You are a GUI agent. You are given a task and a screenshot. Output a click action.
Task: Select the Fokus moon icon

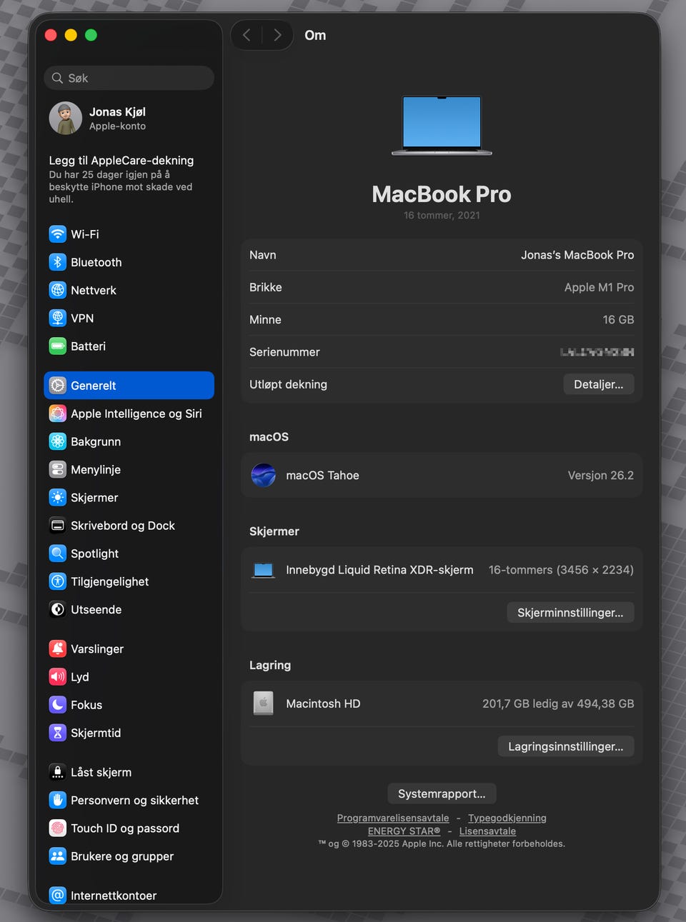58,705
